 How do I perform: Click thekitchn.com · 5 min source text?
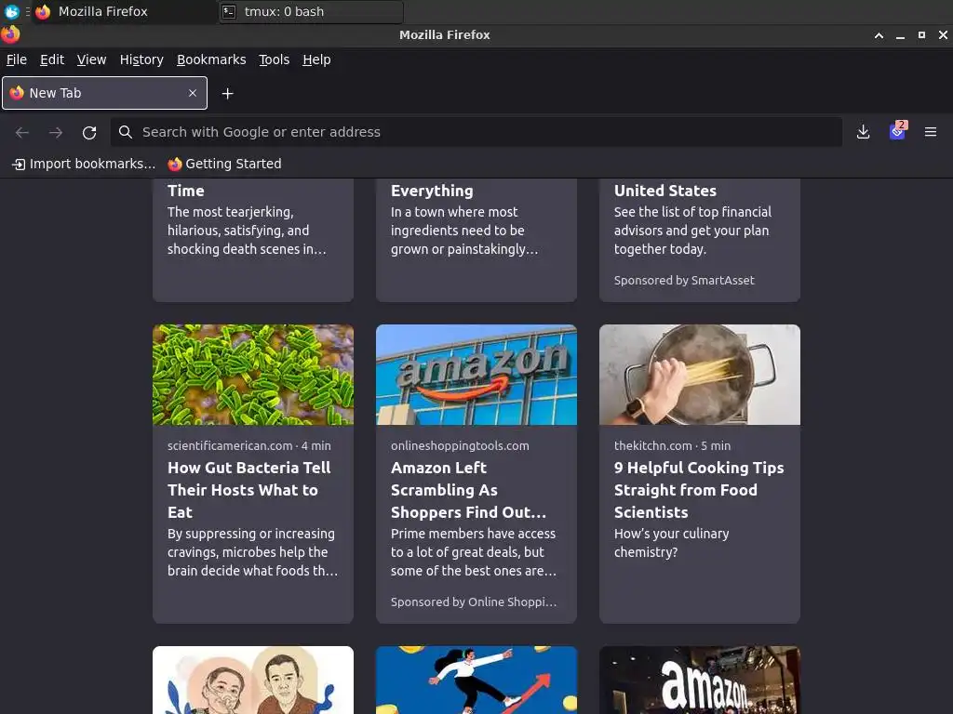[x=672, y=445]
